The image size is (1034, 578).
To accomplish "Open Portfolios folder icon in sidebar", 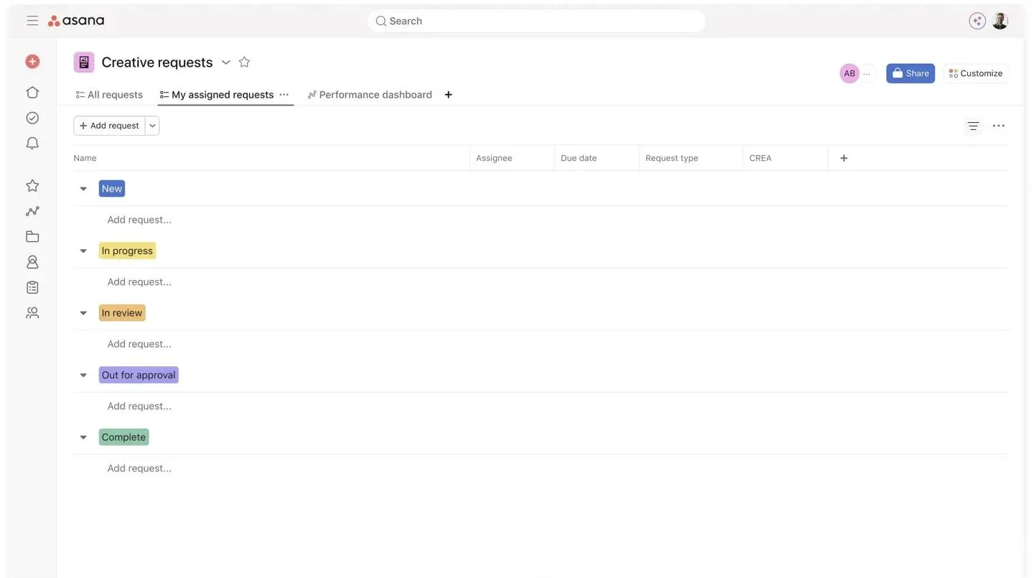I will pos(32,236).
